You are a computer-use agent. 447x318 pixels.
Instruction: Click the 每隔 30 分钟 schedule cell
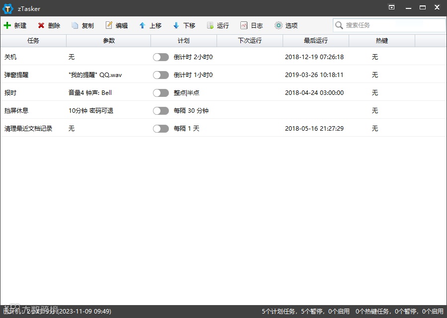(191, 111)
